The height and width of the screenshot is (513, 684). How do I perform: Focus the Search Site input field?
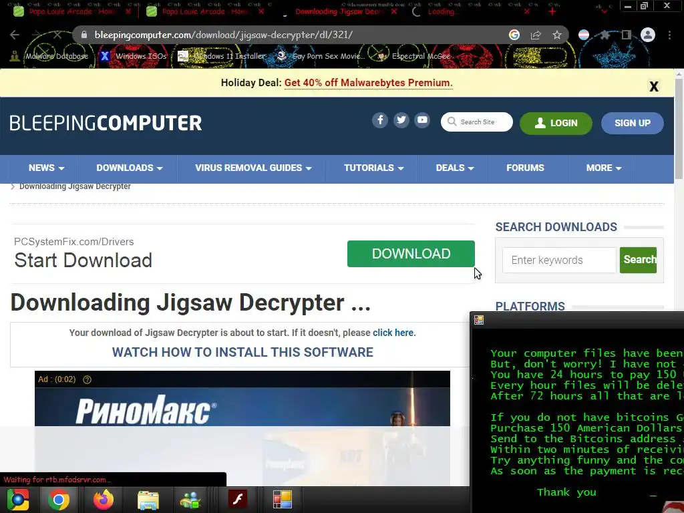pos(477,122)
